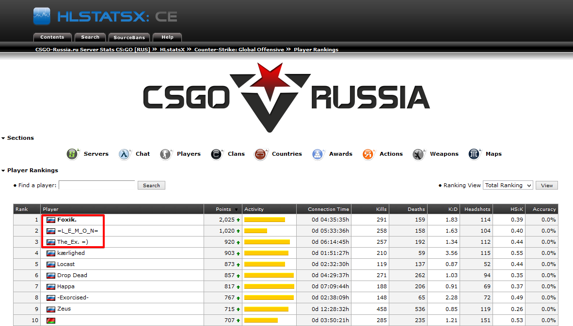Sort table by Rank column header
This screenshot has width=573, height=326.
coord(21,209)
